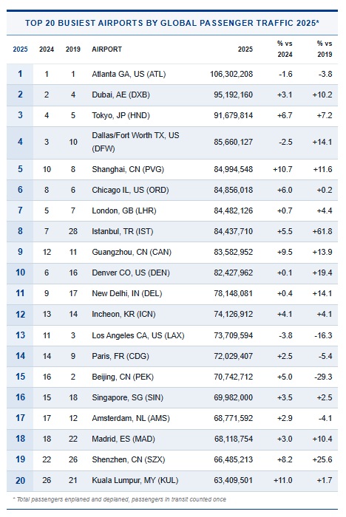Click the New Delhi, IN (DEL) entry
The height and width of the screenshot is (517, 346).
click(x=126, y=293)
